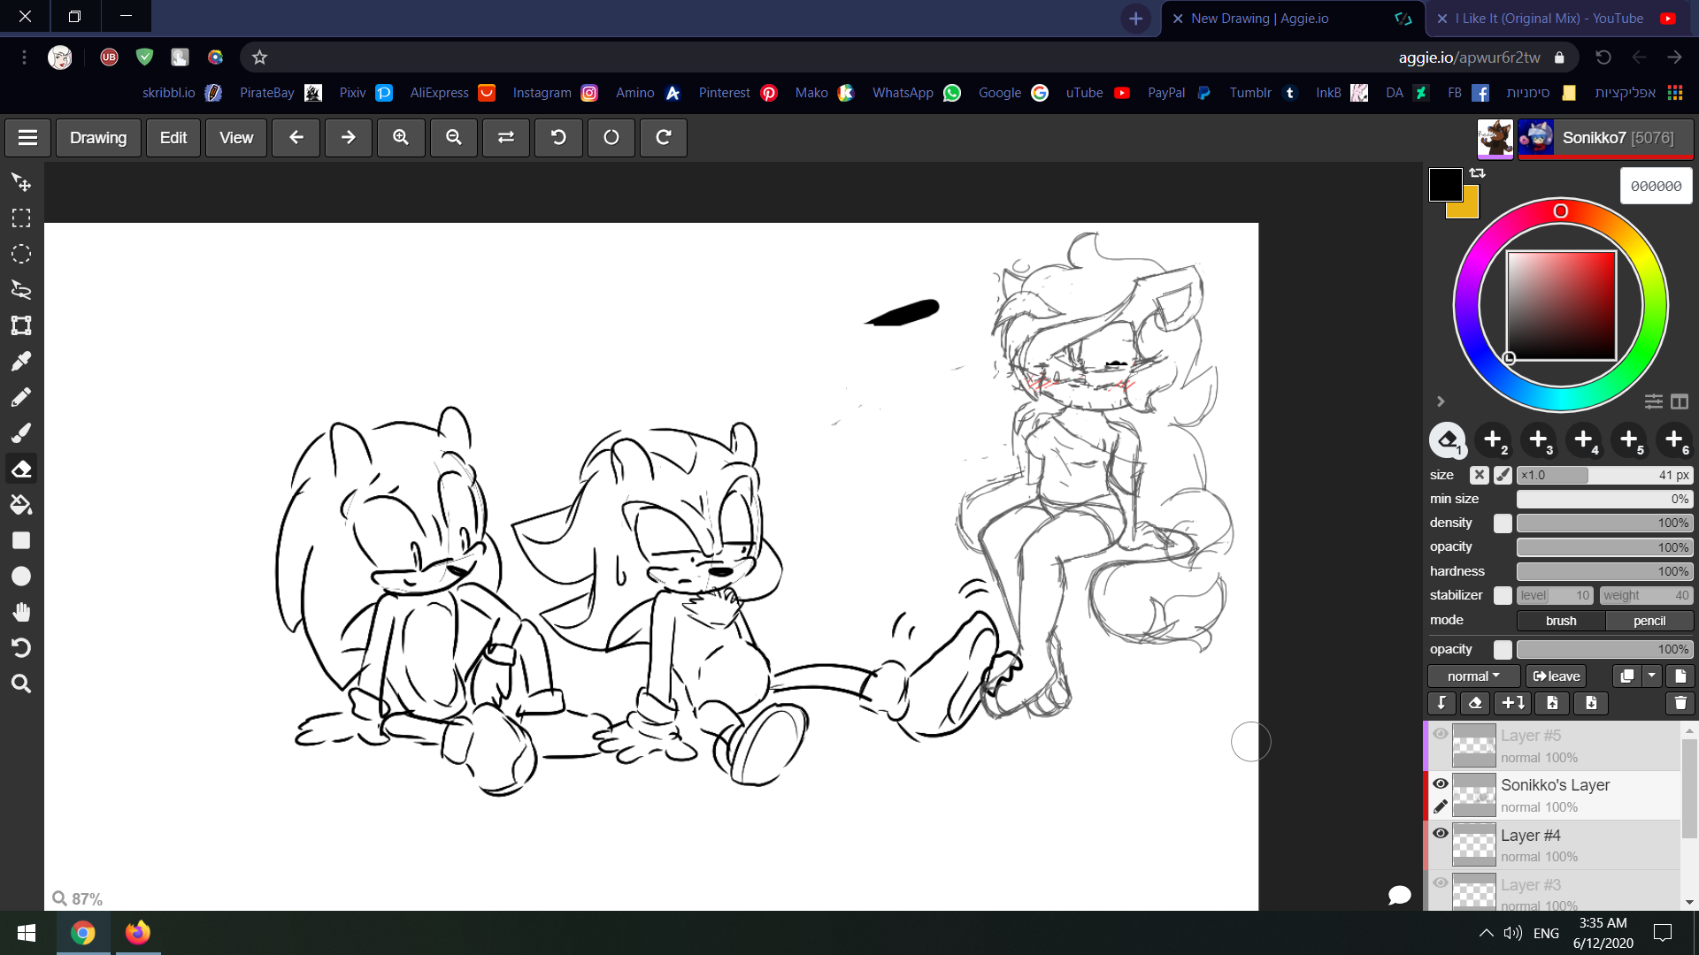This screenshot has width=1699, height=955.
Task: Open the Drawing menu
Action: click(98, 138)
